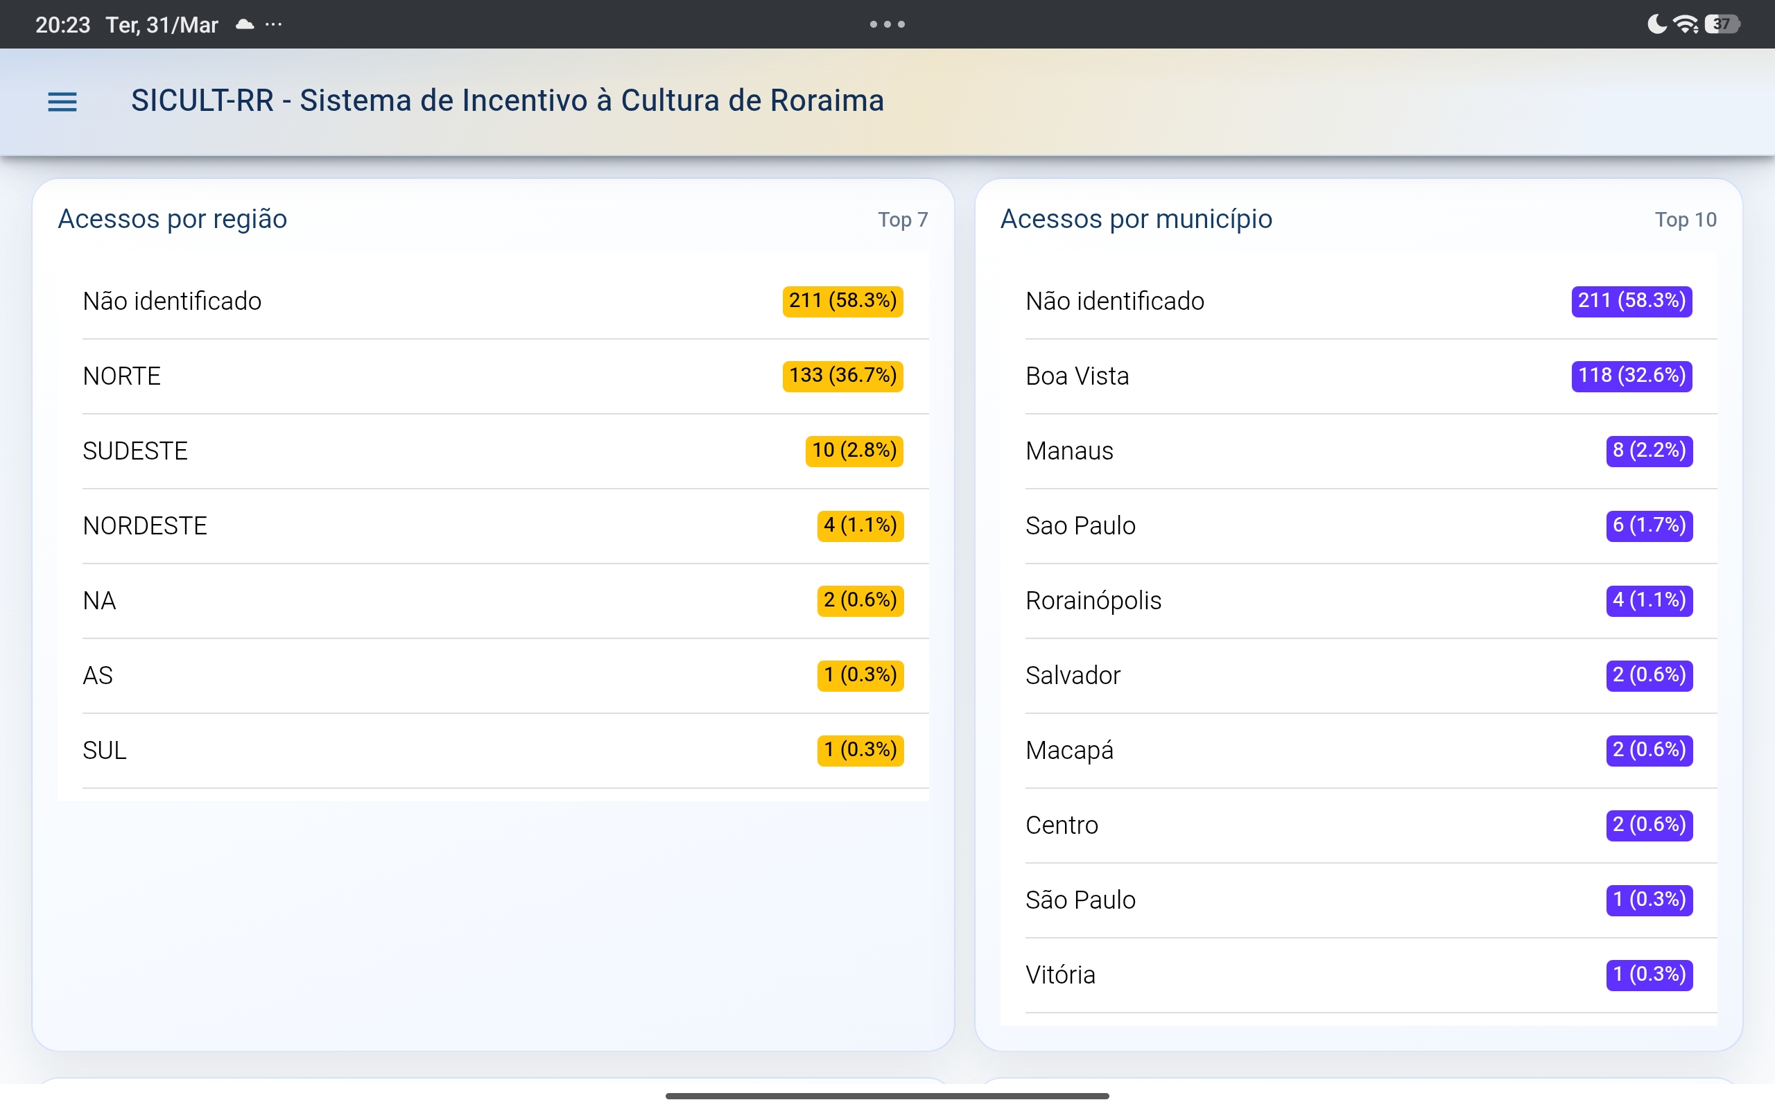The width and height of the screenshot is (1775, 1109).
Task: Click the 211 (58.3%) yellow badge
Action: point(842,301)
